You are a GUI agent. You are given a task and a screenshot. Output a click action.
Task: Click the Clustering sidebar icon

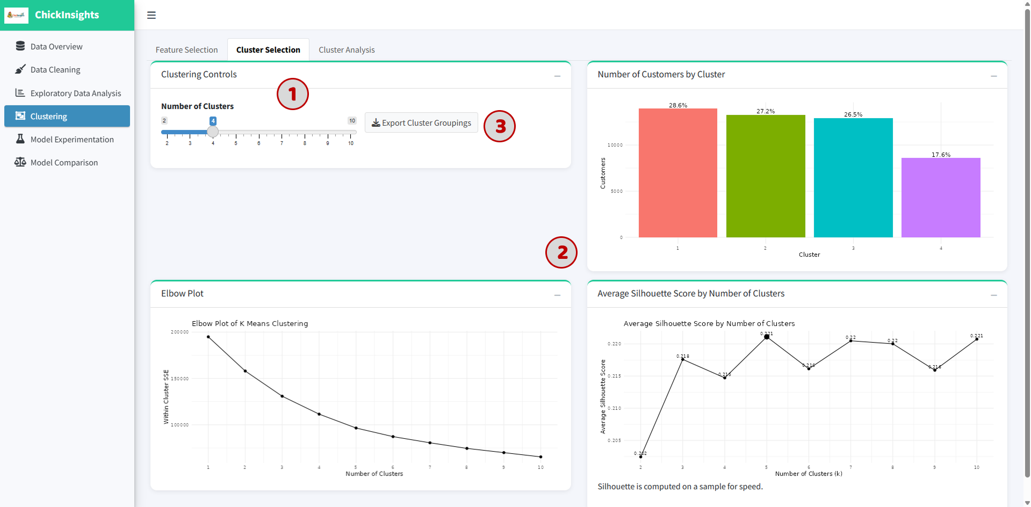pyautogui.click(x=20, y=116)
